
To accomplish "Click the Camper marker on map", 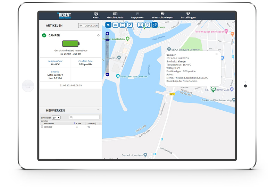I will pyautogui.click(x=213, y=89).
